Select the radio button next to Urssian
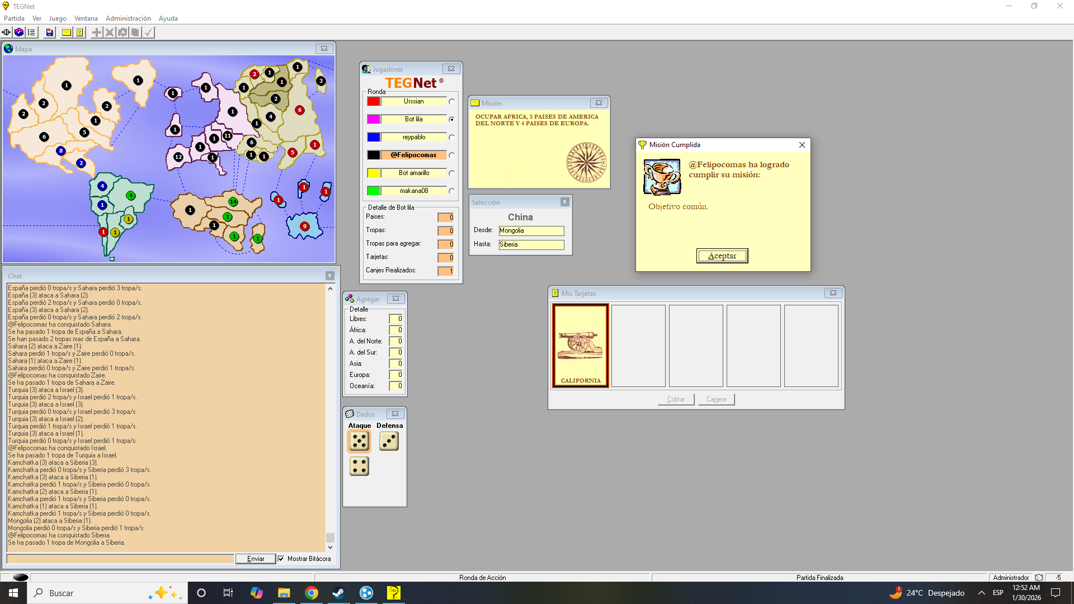Viewport: 1074px width, 604px height. (x=451, y=102)
